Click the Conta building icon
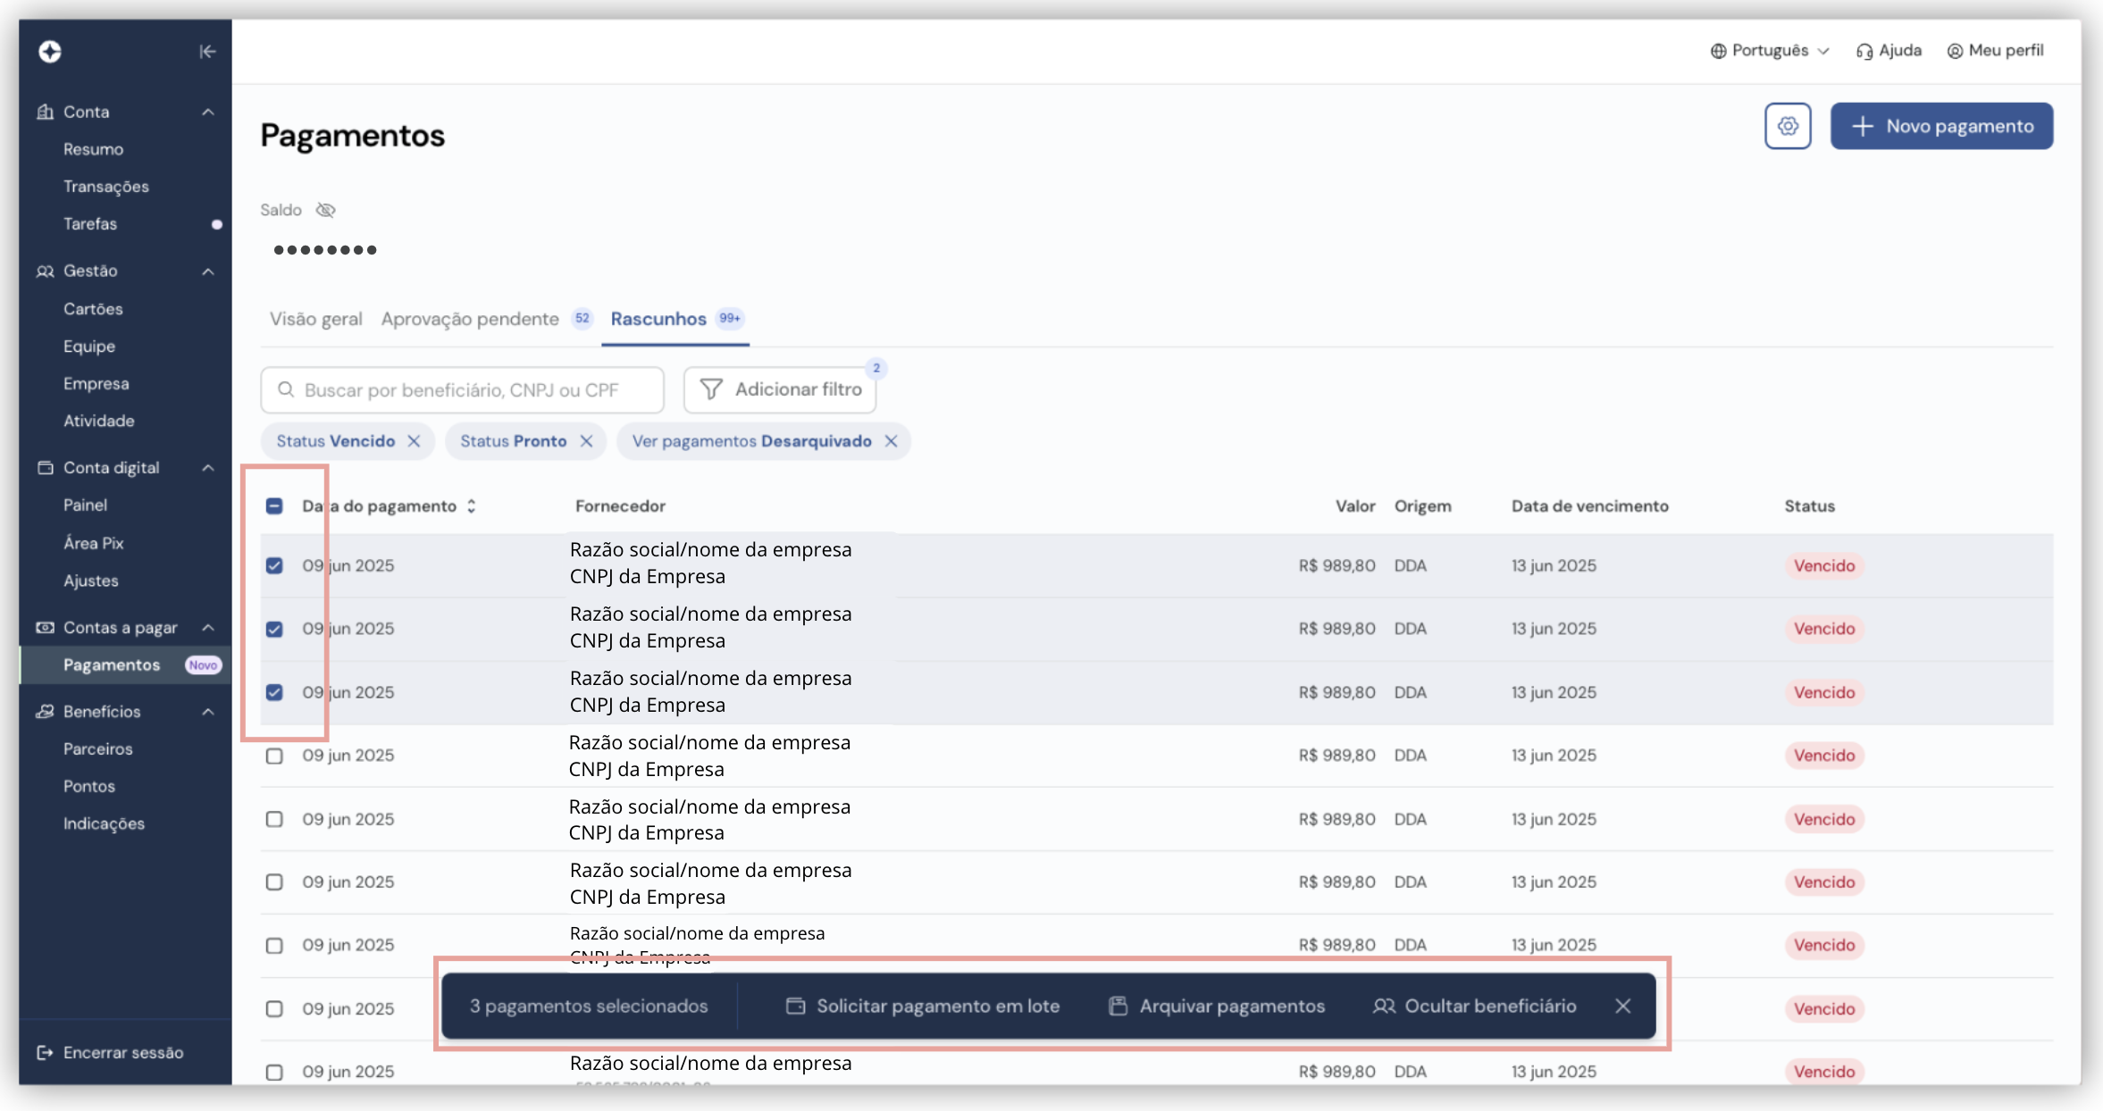This screenshot has width=2103, height=1111. click(45, 112)
